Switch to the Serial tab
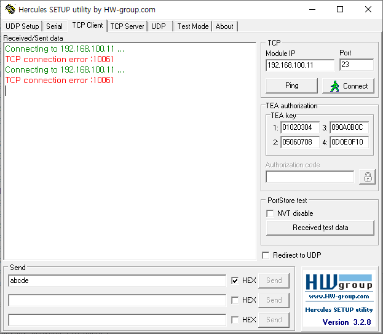Image resolution: width=383 pixels, height=334 pixels. point(54,26)
